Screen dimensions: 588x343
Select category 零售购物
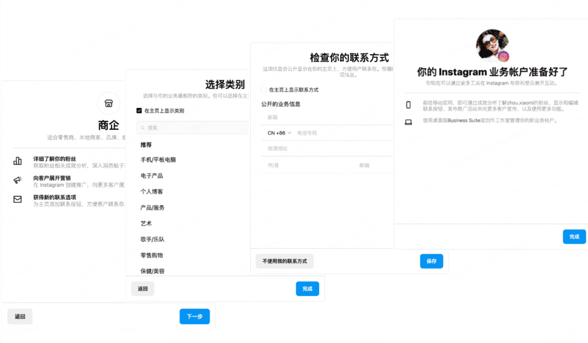tap(152, 256)
